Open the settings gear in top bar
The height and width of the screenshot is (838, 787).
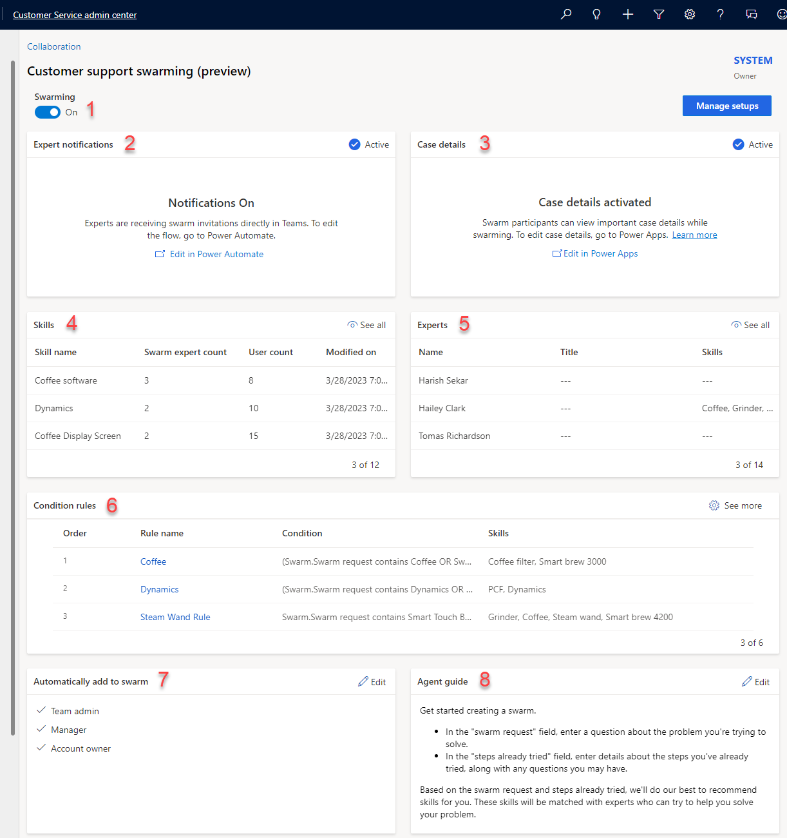(x=690, y=14)
